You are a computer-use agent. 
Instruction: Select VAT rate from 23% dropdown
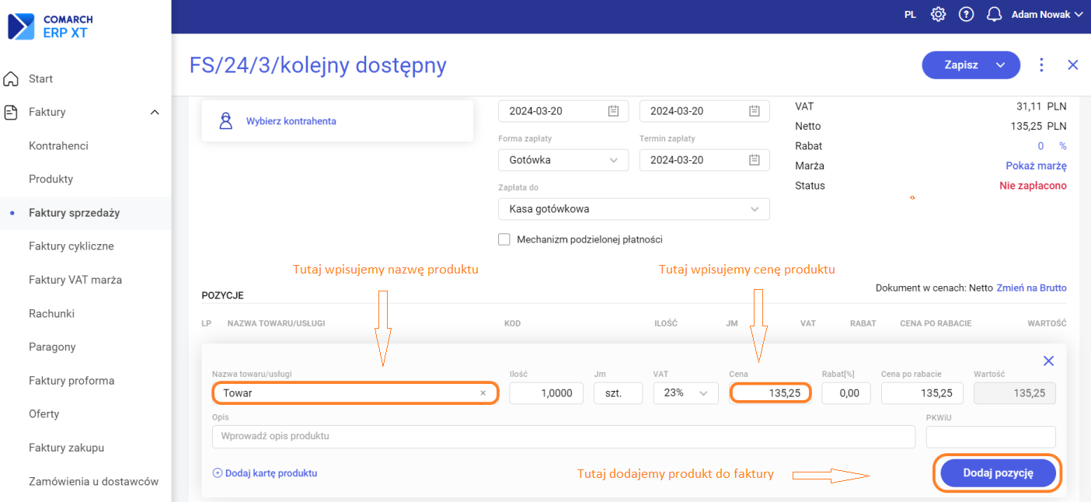tap(685, 393)
